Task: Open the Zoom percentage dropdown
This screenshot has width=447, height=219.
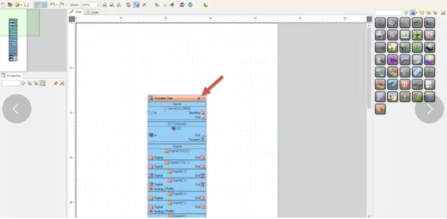Action: point(98,5)
